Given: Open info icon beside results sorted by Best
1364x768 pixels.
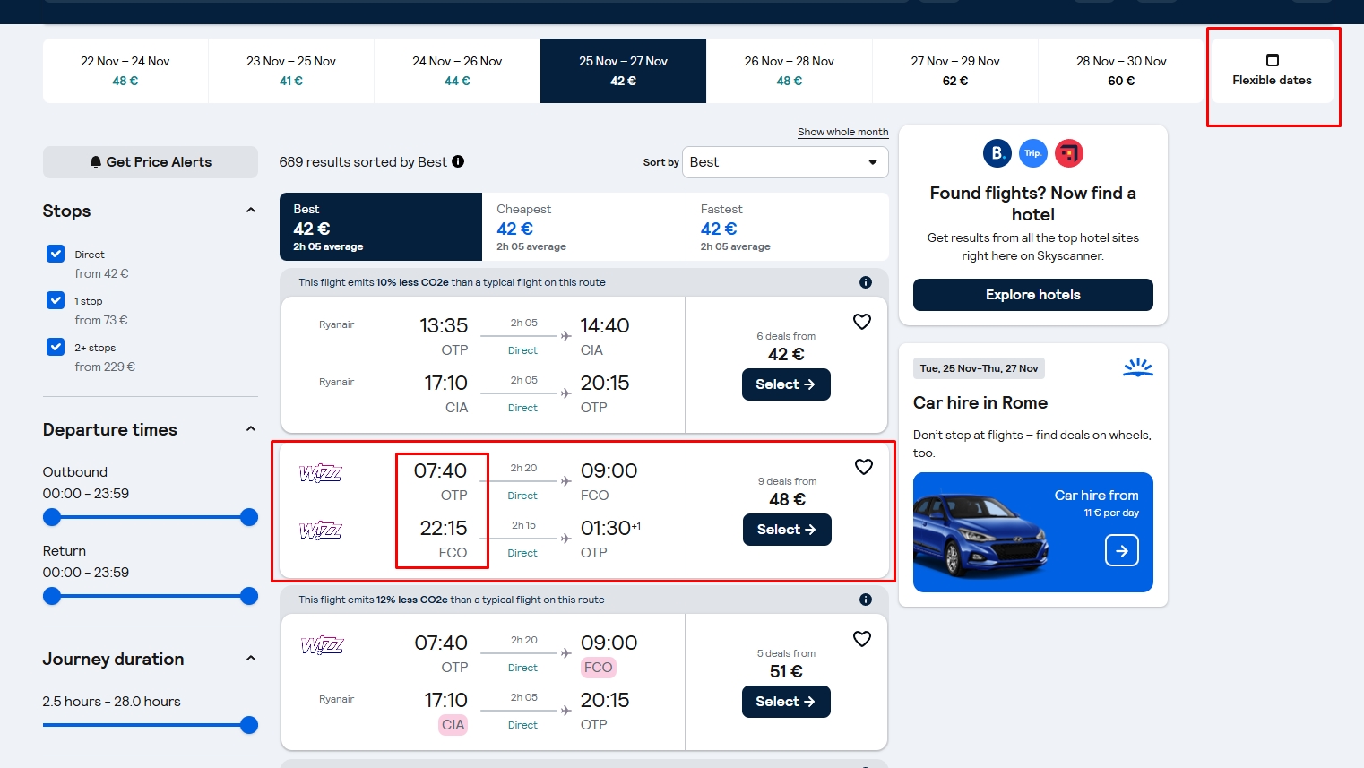Looking at the screenshot, I should point(458,161).
